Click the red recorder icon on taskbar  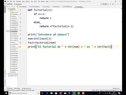83,93
